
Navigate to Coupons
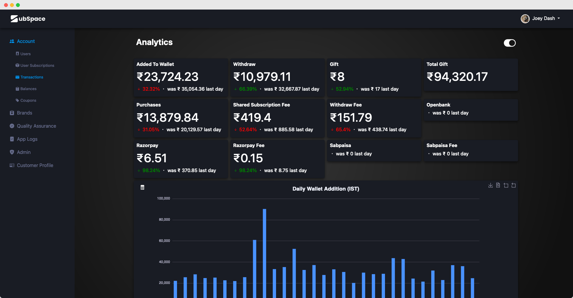pyautogui.click(x=28, y=100)
